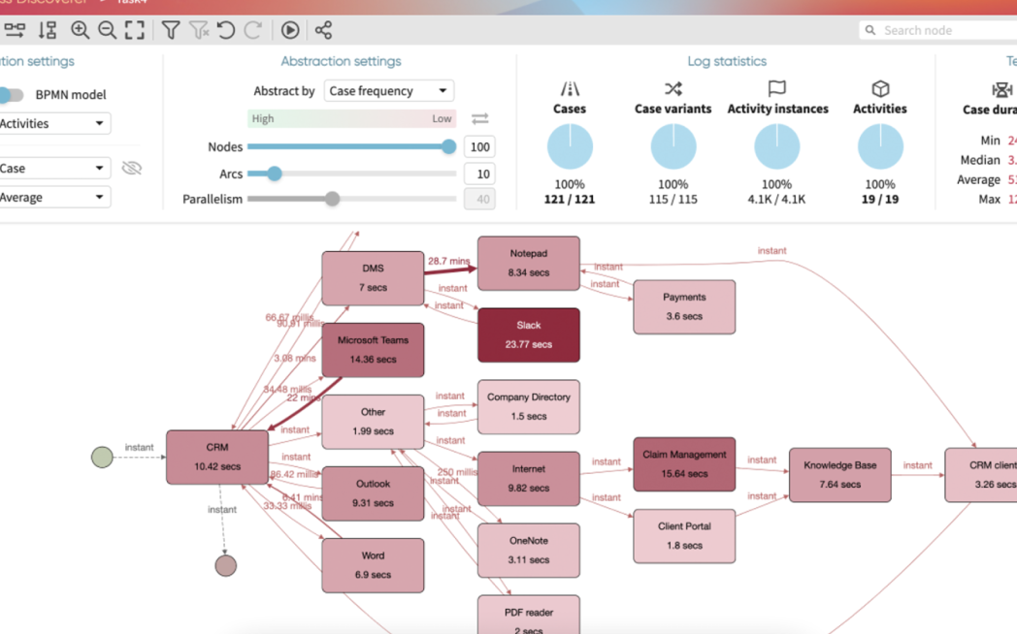Click the Log statistics heading
Viewport: 1017px width, 634px height.
[727, 61]
